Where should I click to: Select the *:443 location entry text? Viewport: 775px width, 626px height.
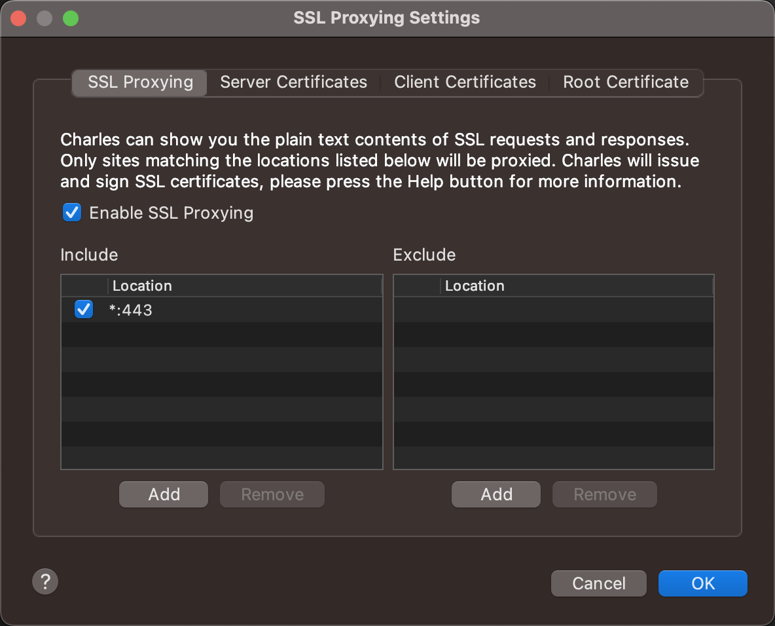pos(131,310)
